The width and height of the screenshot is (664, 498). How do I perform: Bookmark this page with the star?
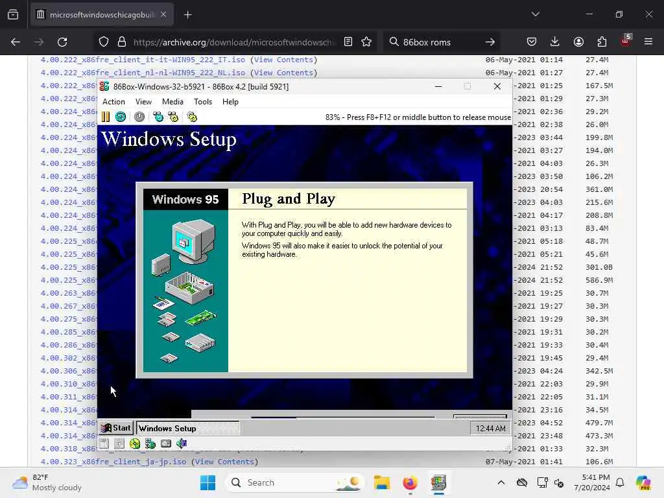[x=366, y=42]
